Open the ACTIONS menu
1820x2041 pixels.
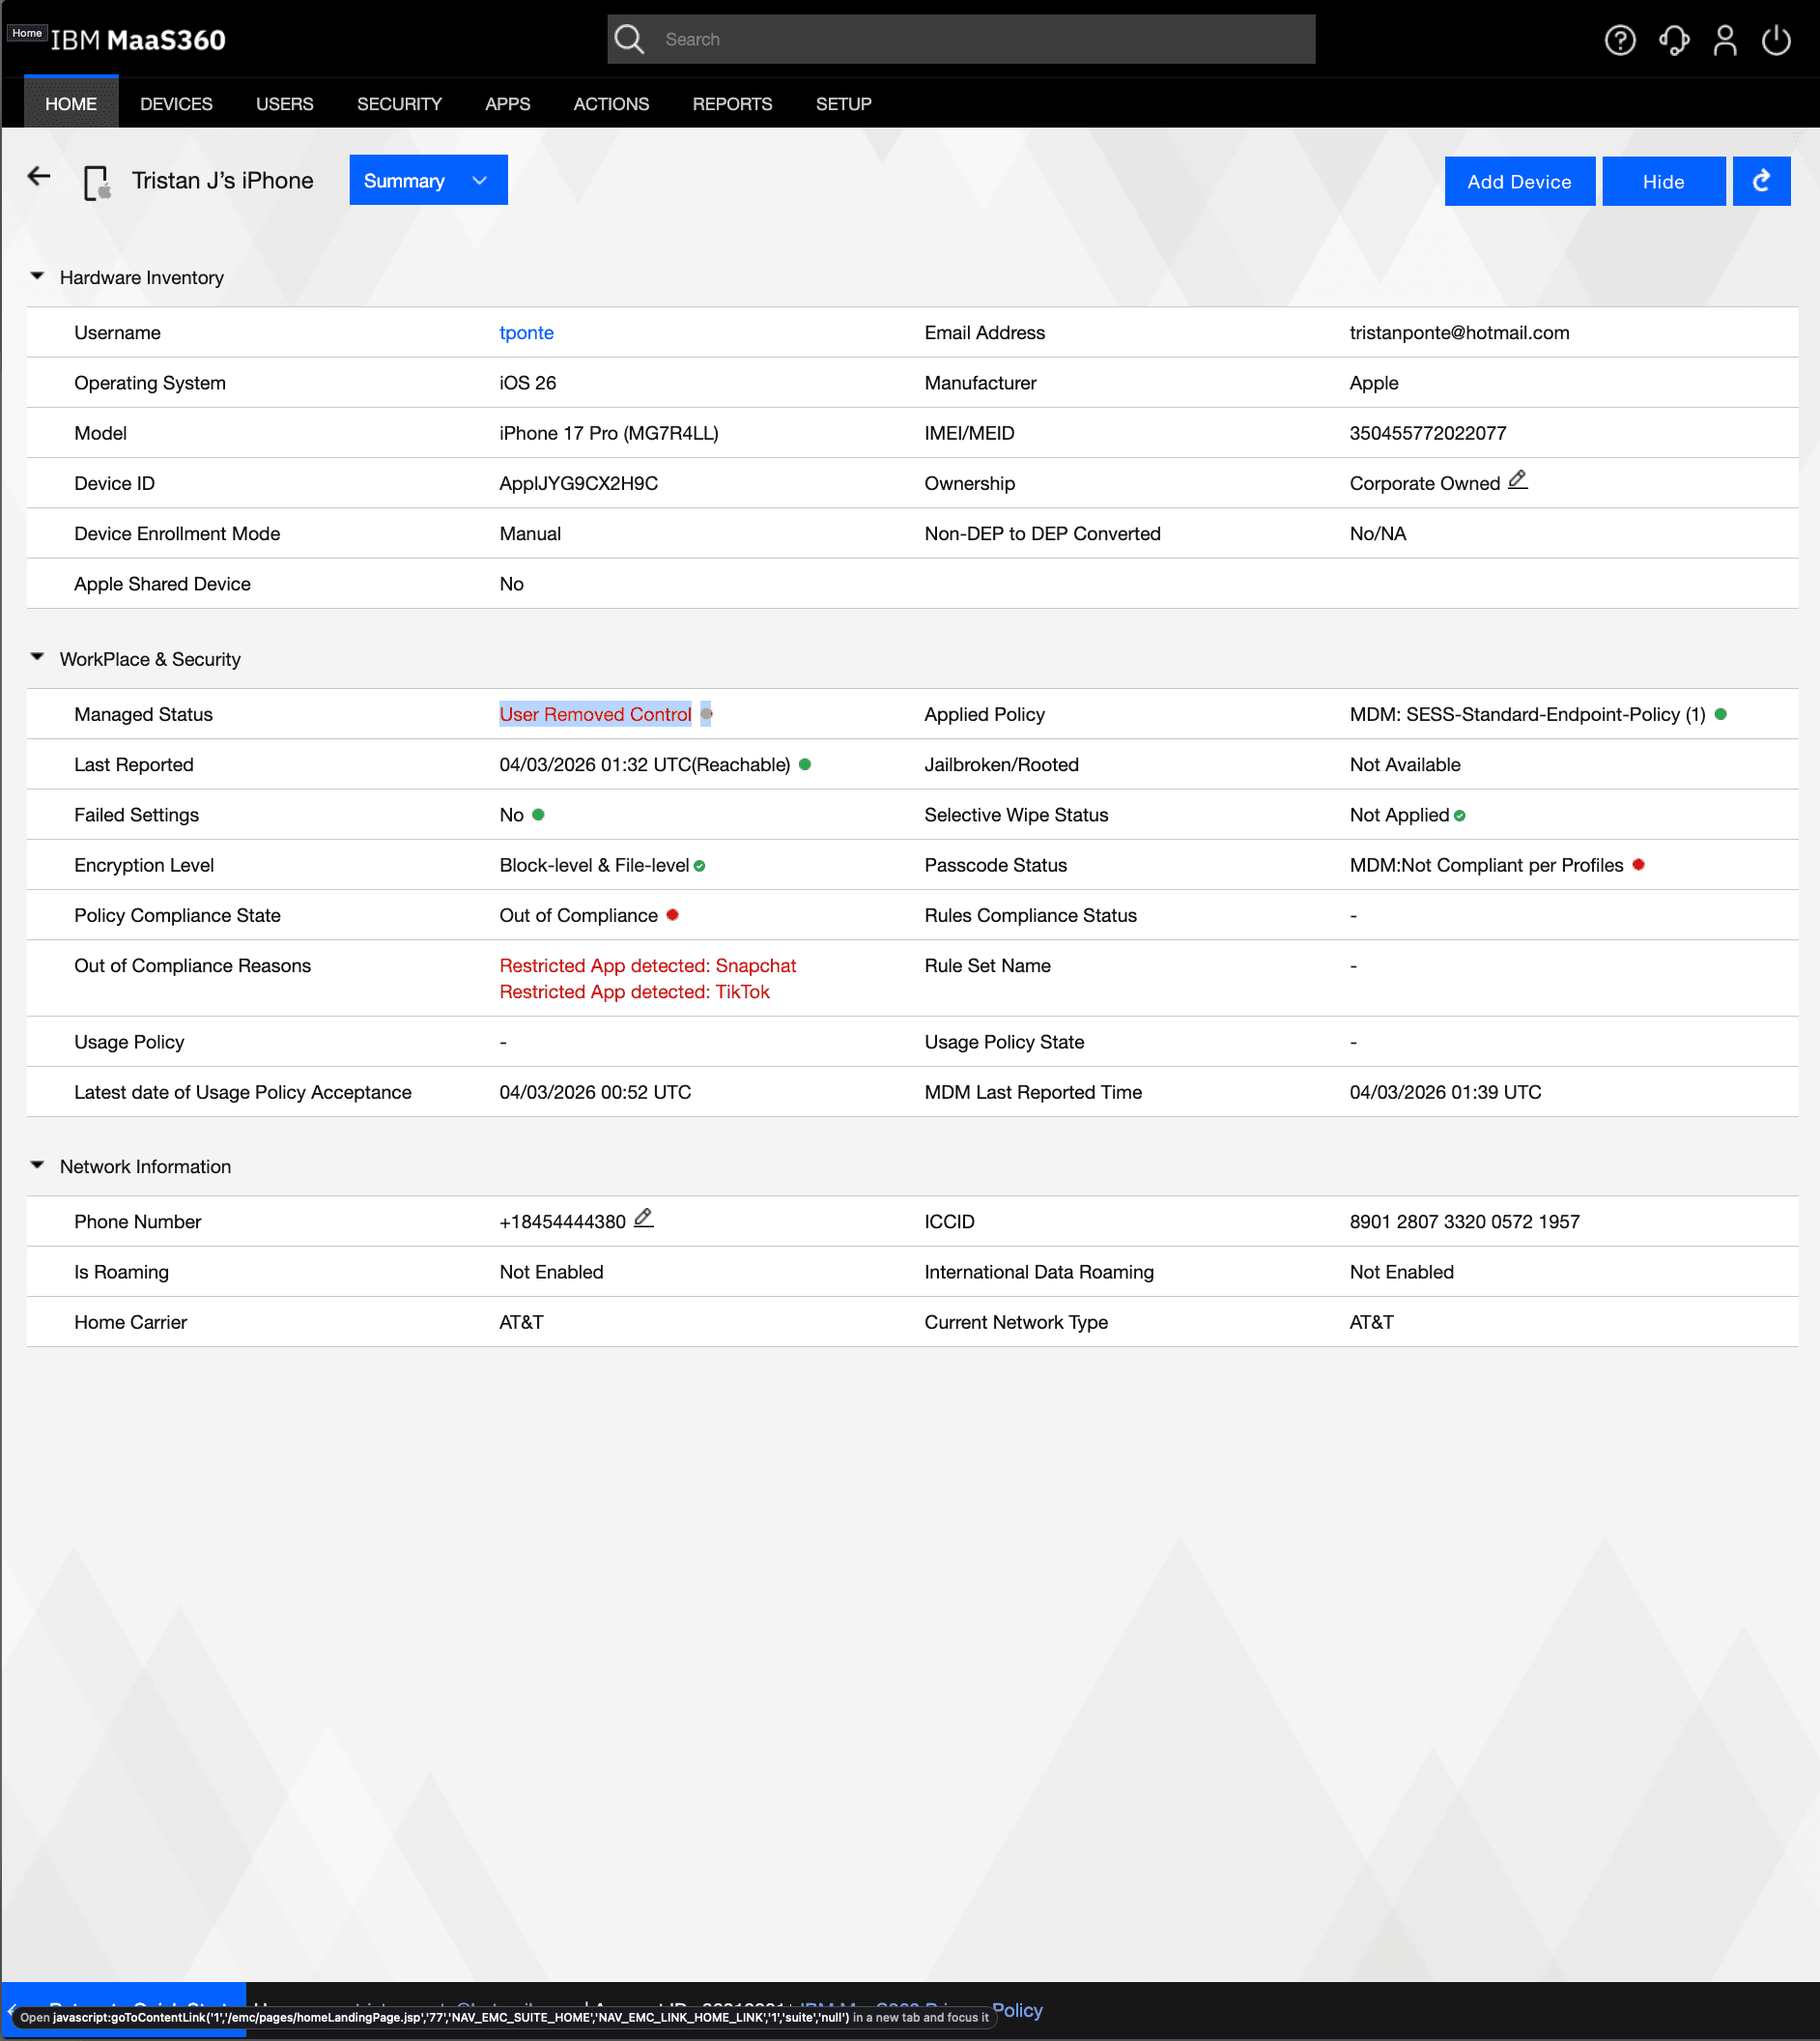coord(611,104)
